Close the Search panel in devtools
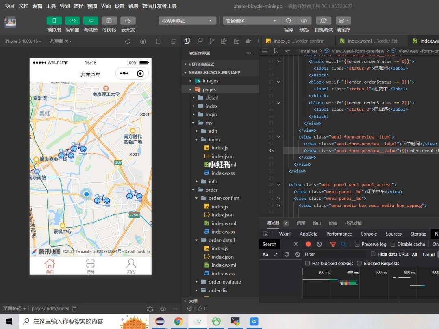The width and height of the screenshot is (439, 329). [x=296, y=244]
